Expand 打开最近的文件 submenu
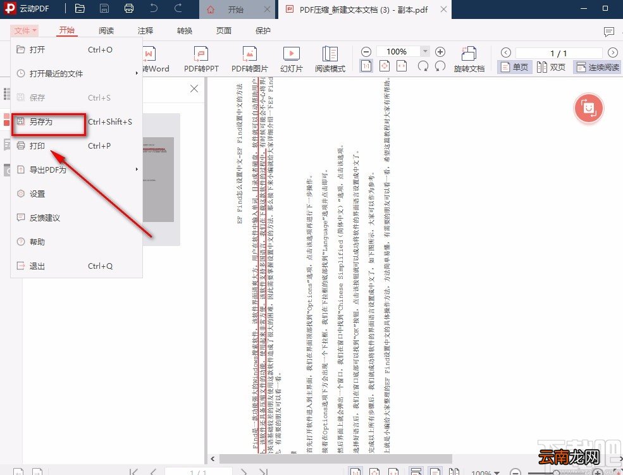This screenshot has width=623, height=475. [77, 73]
